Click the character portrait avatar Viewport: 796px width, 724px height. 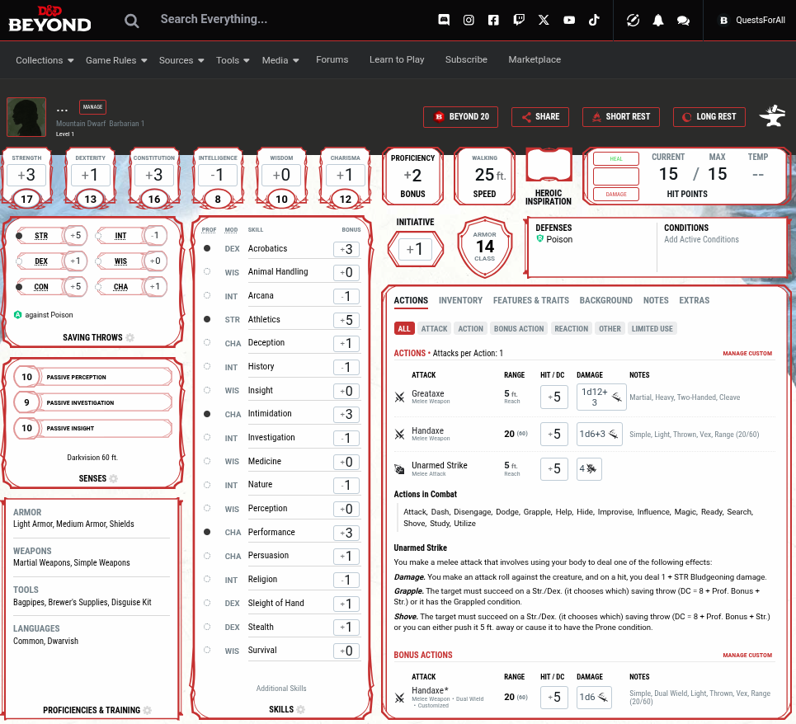(x=26, y=117)
